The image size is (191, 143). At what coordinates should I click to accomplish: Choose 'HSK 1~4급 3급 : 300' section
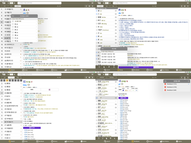pos(108,59)
